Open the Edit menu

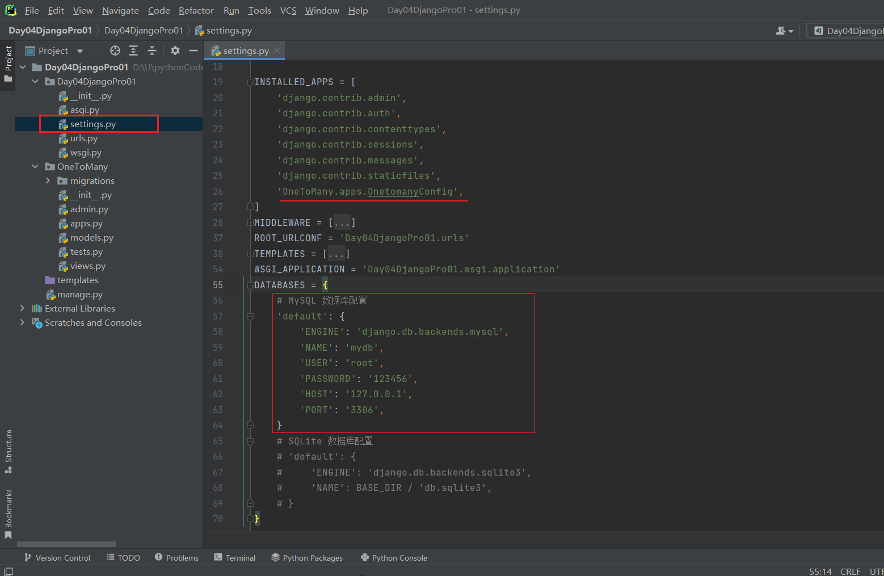[56, 10]
